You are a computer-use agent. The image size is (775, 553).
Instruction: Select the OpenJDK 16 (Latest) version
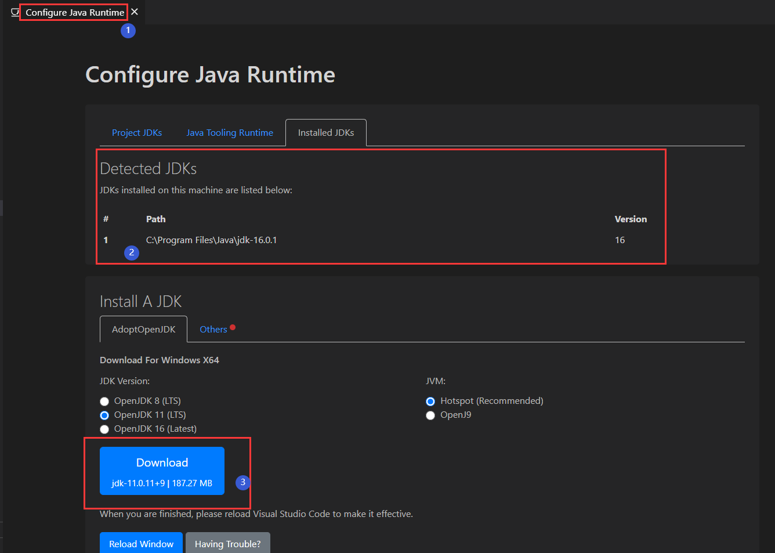104,429
